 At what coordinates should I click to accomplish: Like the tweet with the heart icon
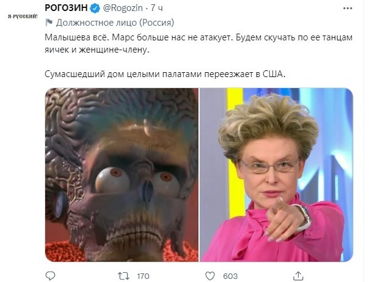click(x=210, y=276)
